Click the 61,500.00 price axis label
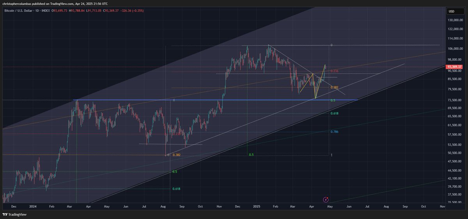This screenshot has height=219, width=468. pyautogui.click(x=456, y=125)
